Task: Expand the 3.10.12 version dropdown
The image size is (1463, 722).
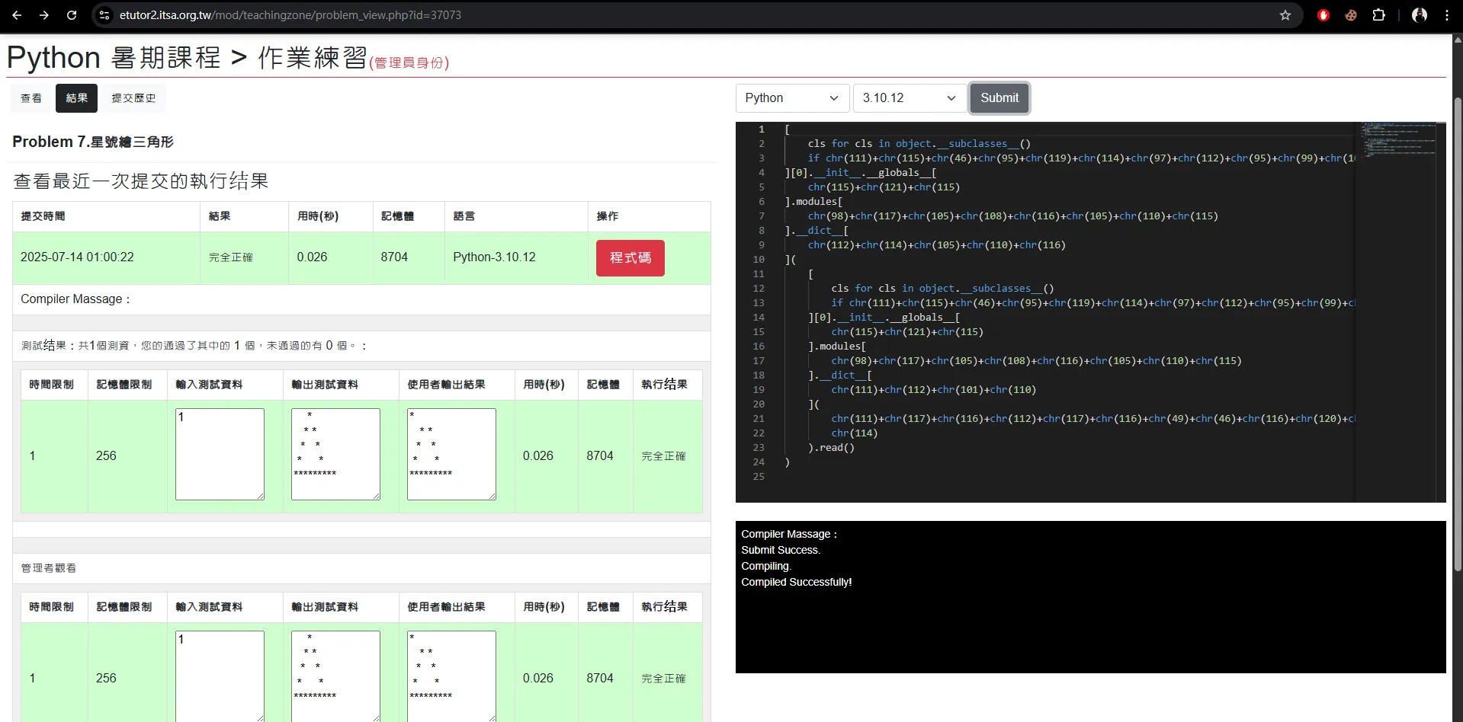Action: (x=909, y=98)
